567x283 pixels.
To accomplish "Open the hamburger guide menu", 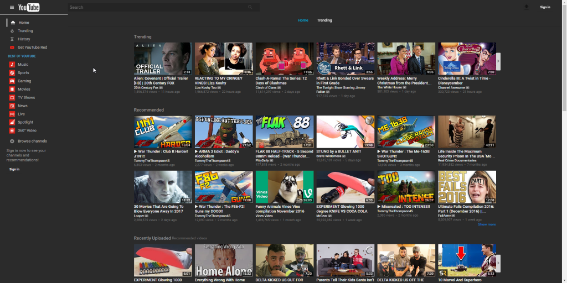I will tap(12, 7).
